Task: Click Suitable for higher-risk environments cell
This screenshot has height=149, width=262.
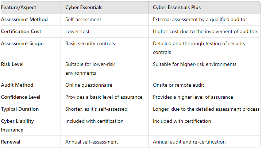Action: tap(194, 64)
